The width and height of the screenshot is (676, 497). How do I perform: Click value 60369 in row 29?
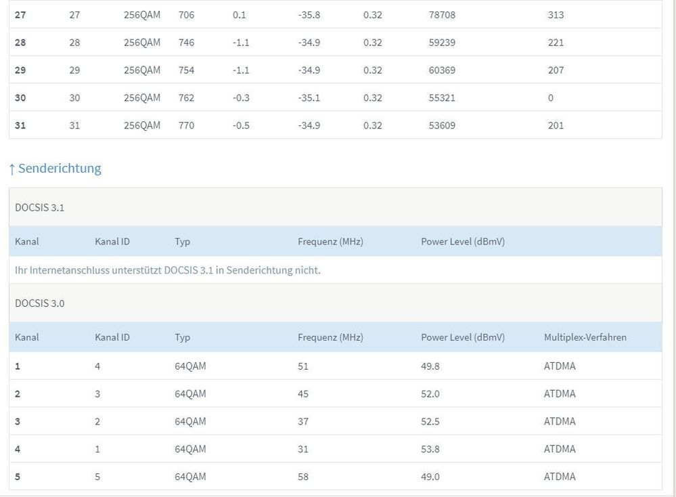point(442,70)
